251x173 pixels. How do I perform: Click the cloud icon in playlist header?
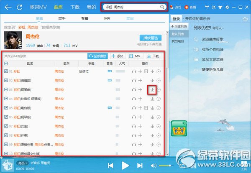(x=245, y=19)
